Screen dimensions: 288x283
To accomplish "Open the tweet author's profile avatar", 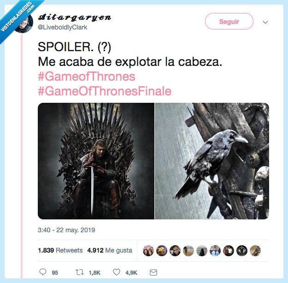I will point(25,24).
